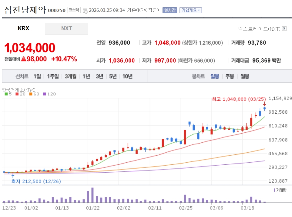
Task: Show the 3개월 line chart
Action: [71, 76]
